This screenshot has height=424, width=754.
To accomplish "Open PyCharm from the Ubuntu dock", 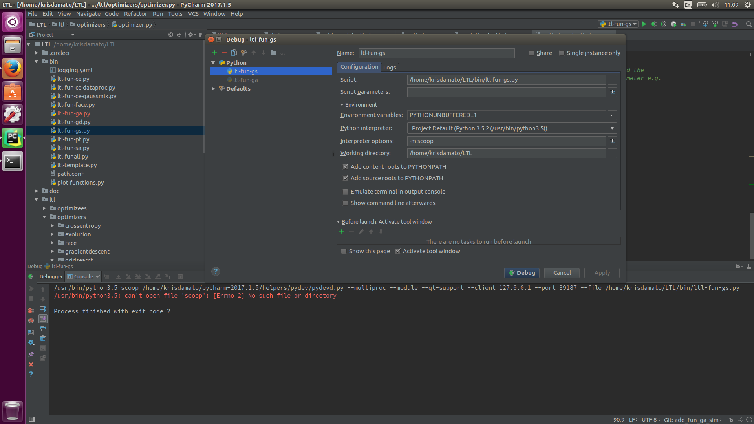I will [13, 138].
